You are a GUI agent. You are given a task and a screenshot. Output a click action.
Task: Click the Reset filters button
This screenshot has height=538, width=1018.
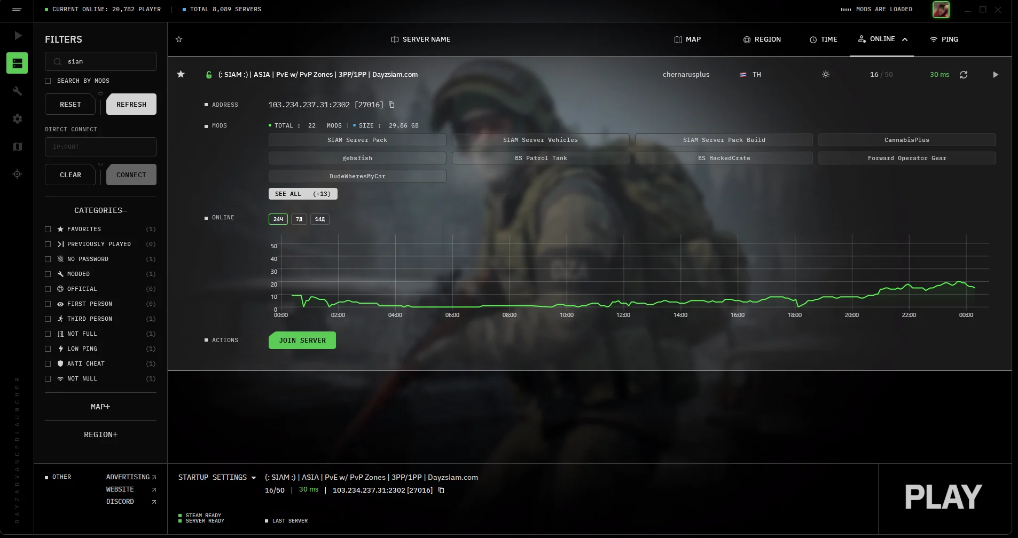[71, 104]
